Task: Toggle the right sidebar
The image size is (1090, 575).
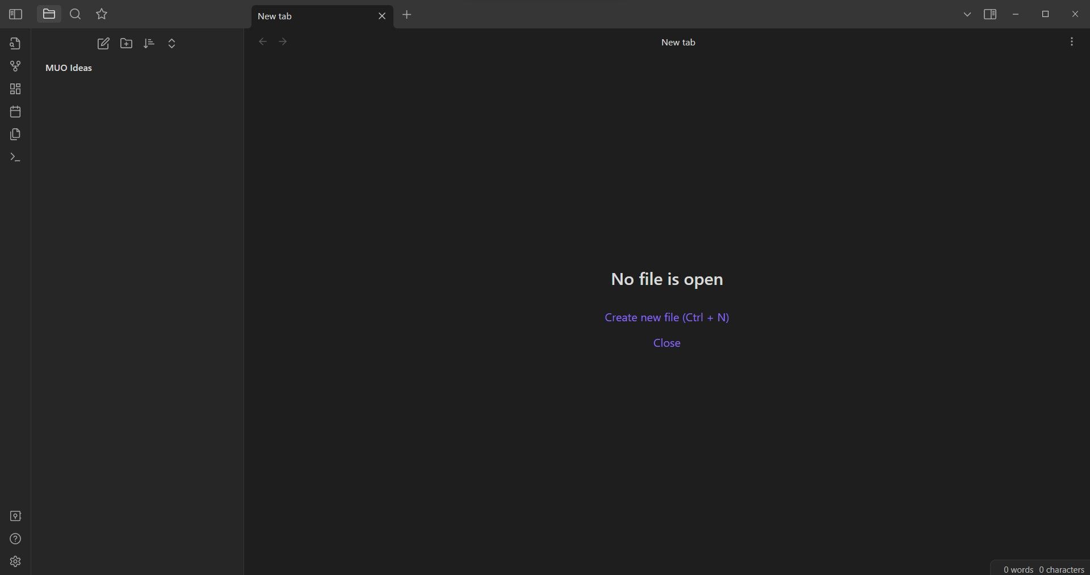Action: coord(990,14)
